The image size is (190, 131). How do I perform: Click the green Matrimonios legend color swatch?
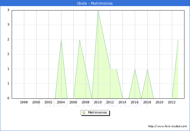[x=84, y=112]
